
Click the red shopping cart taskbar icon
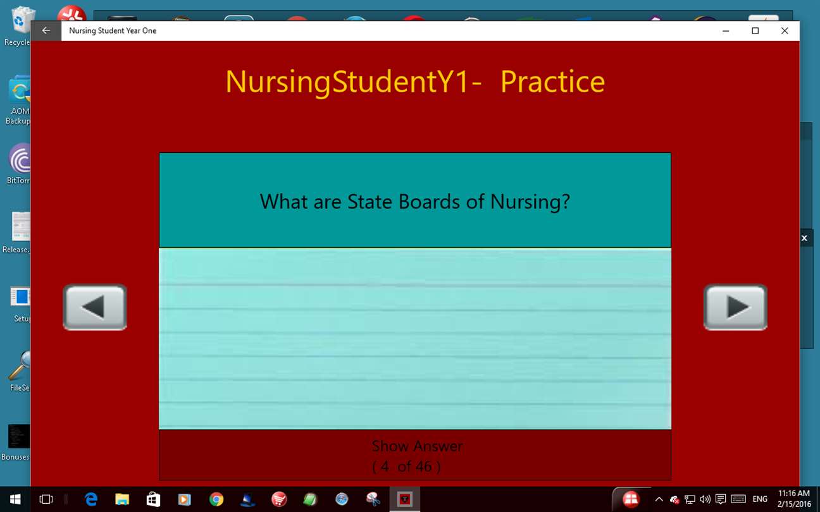coord(279,499)
